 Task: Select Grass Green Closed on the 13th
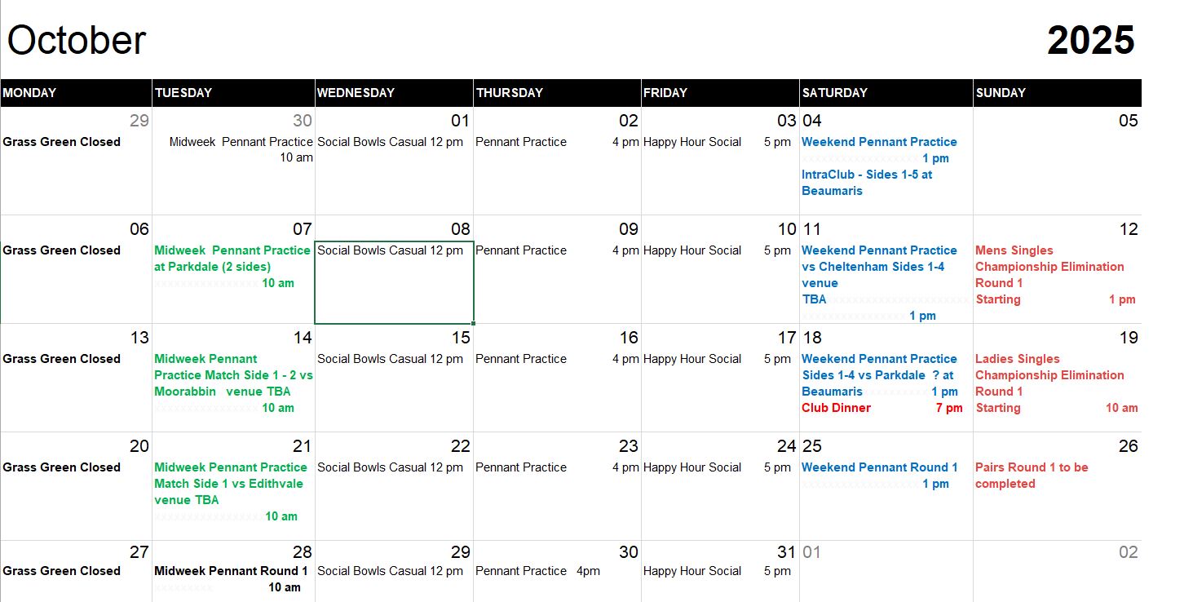point(62,359)
